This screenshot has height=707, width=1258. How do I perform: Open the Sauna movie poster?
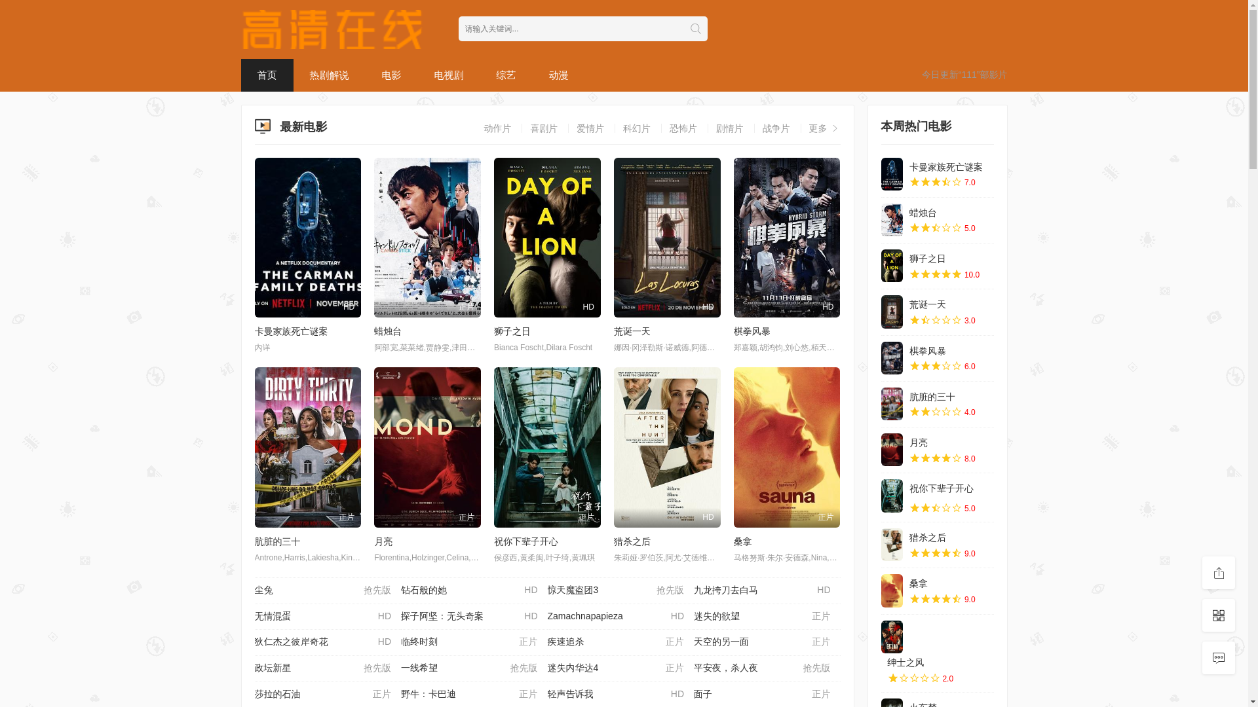[x=787, y=447]
